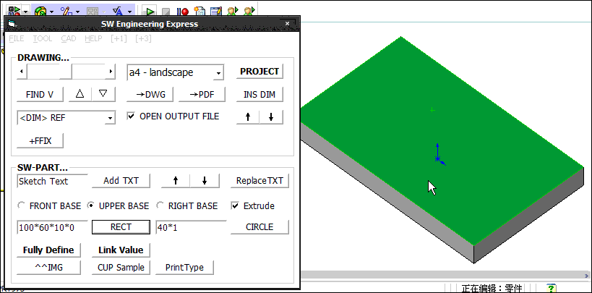Screen dimensions: 592x293
Task: Click down arrow button beside ReplaceTXT
Action: click(x=205, y=181)
